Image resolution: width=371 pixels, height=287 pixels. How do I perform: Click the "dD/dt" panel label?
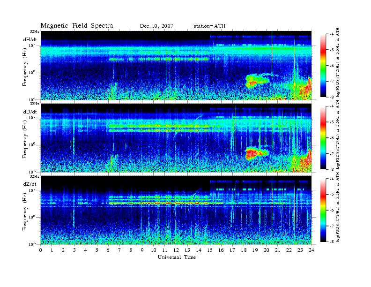pyautogui.click(x=30, y=111)
